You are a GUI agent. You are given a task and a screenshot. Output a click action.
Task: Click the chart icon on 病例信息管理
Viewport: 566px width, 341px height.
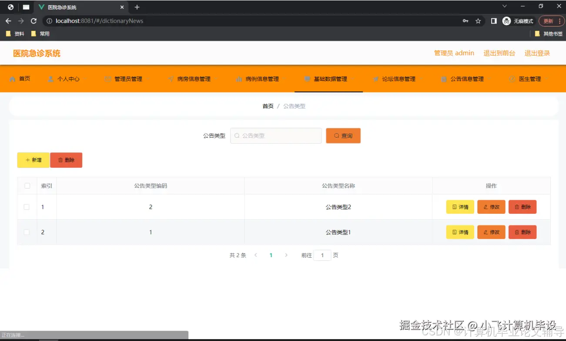click(x=238, y=79)
